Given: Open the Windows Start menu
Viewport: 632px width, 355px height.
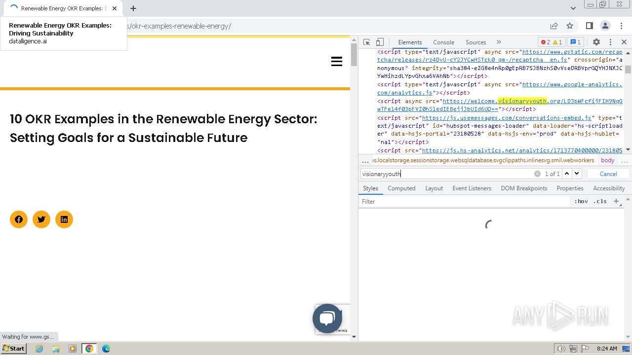Looking at the screenshot, I should [14, 349].
